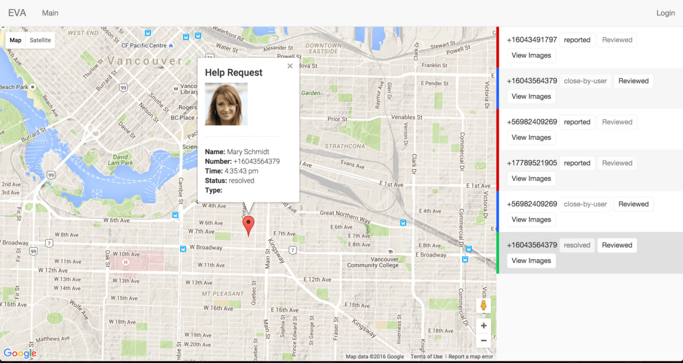The height and width of the screenshot is (363, 683).
Task: Click Reviewed for +16043491797
Action: [x=617, y=40]
